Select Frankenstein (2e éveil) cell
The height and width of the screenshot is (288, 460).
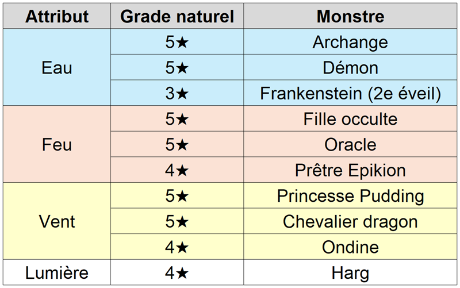click(350, 93)
